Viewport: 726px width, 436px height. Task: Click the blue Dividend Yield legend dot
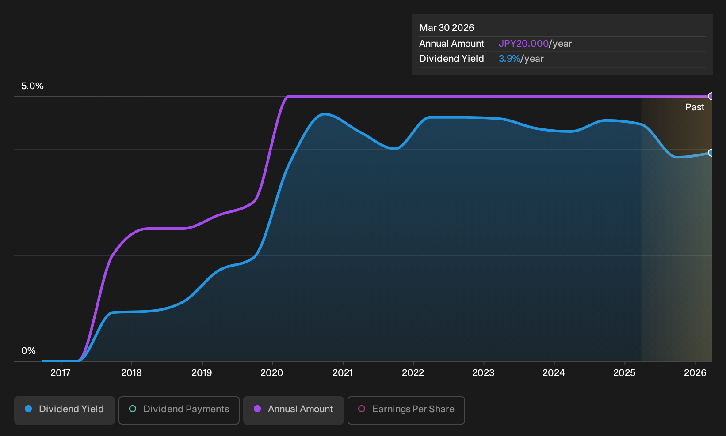pos(28,409)
